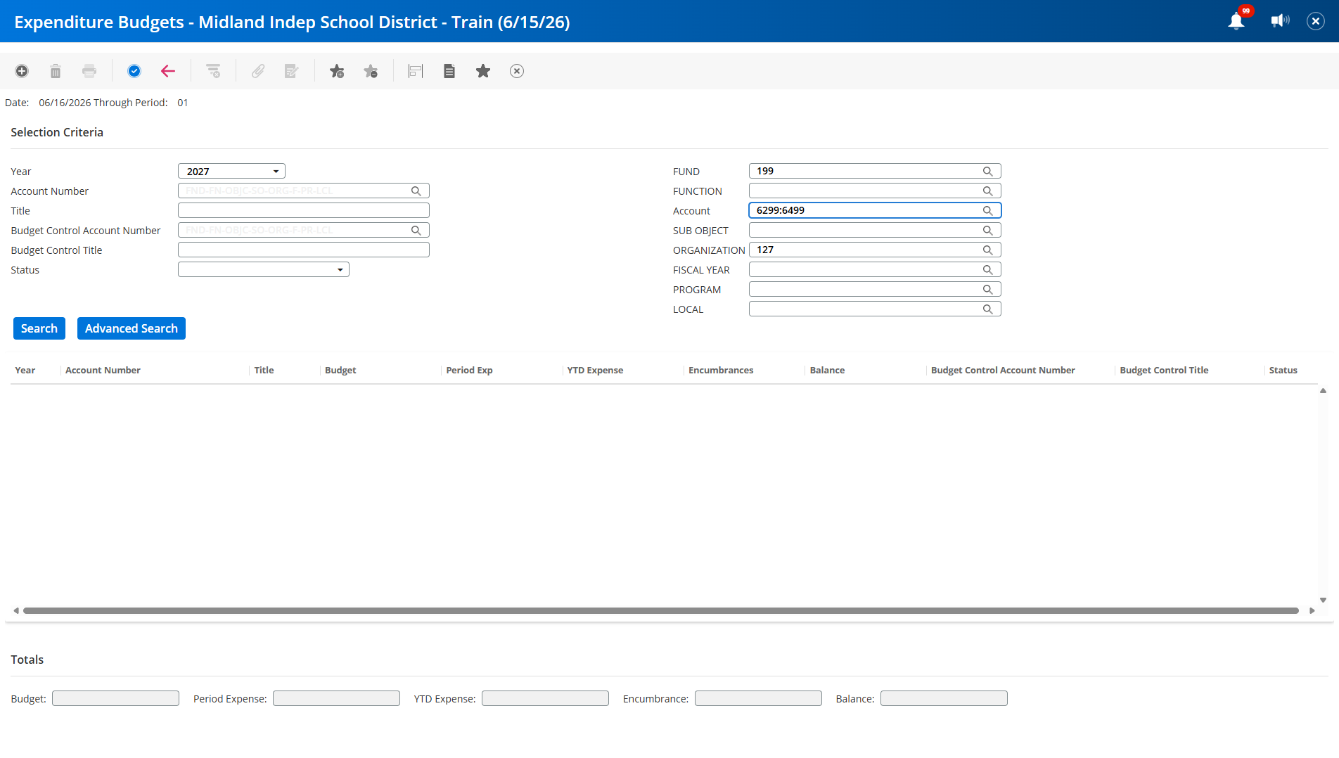Click the horizontal scrollbar of results grid

[x=661, y=610]
